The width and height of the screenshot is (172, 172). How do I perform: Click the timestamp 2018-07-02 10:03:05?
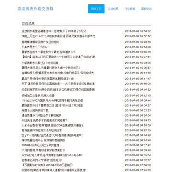point(138,63)
